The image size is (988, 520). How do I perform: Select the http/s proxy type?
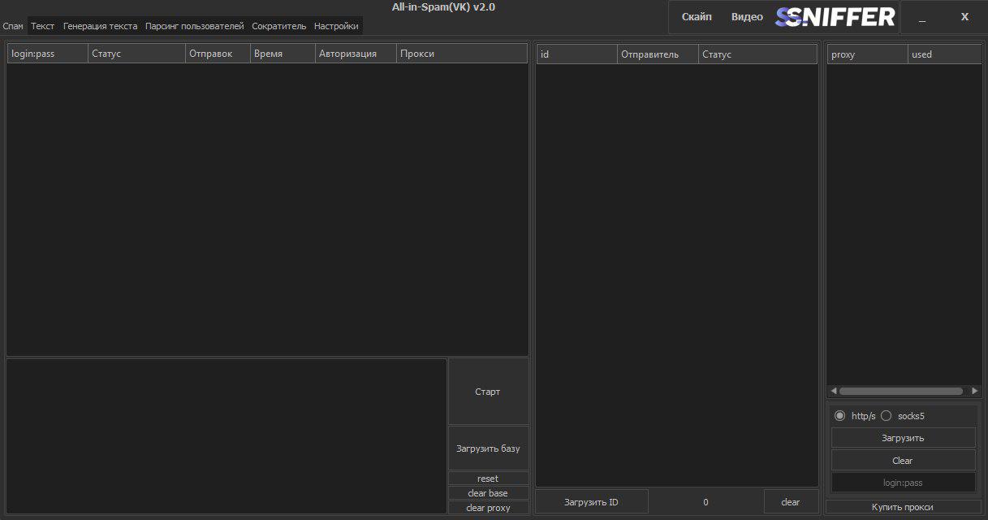pos(840,416)
